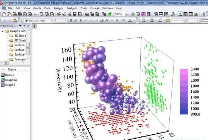Click the Greek symbols αβ icon
The image size is (208, 140).
click(102, 21)
